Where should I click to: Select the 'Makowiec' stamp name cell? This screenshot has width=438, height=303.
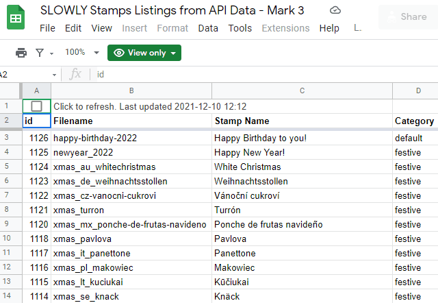pos(302,268)
